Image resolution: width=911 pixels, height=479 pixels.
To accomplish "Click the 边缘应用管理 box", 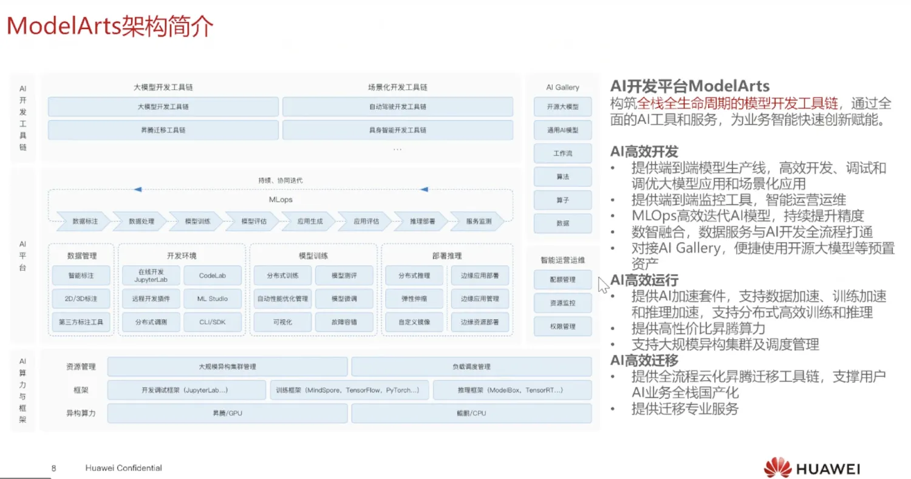I will point(480,299).
